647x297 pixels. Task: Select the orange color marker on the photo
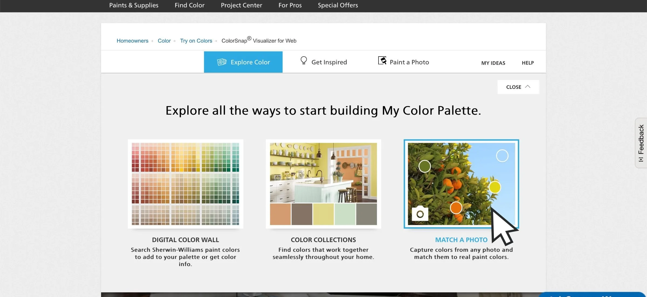click(456, 208)
